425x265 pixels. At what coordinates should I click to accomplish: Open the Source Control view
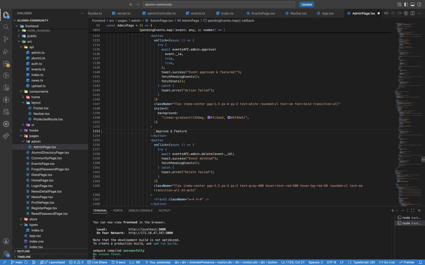tap(6, 39)
